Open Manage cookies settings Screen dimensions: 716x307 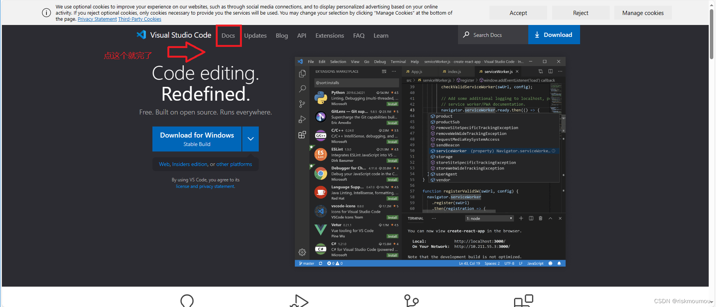coord(643,13)
